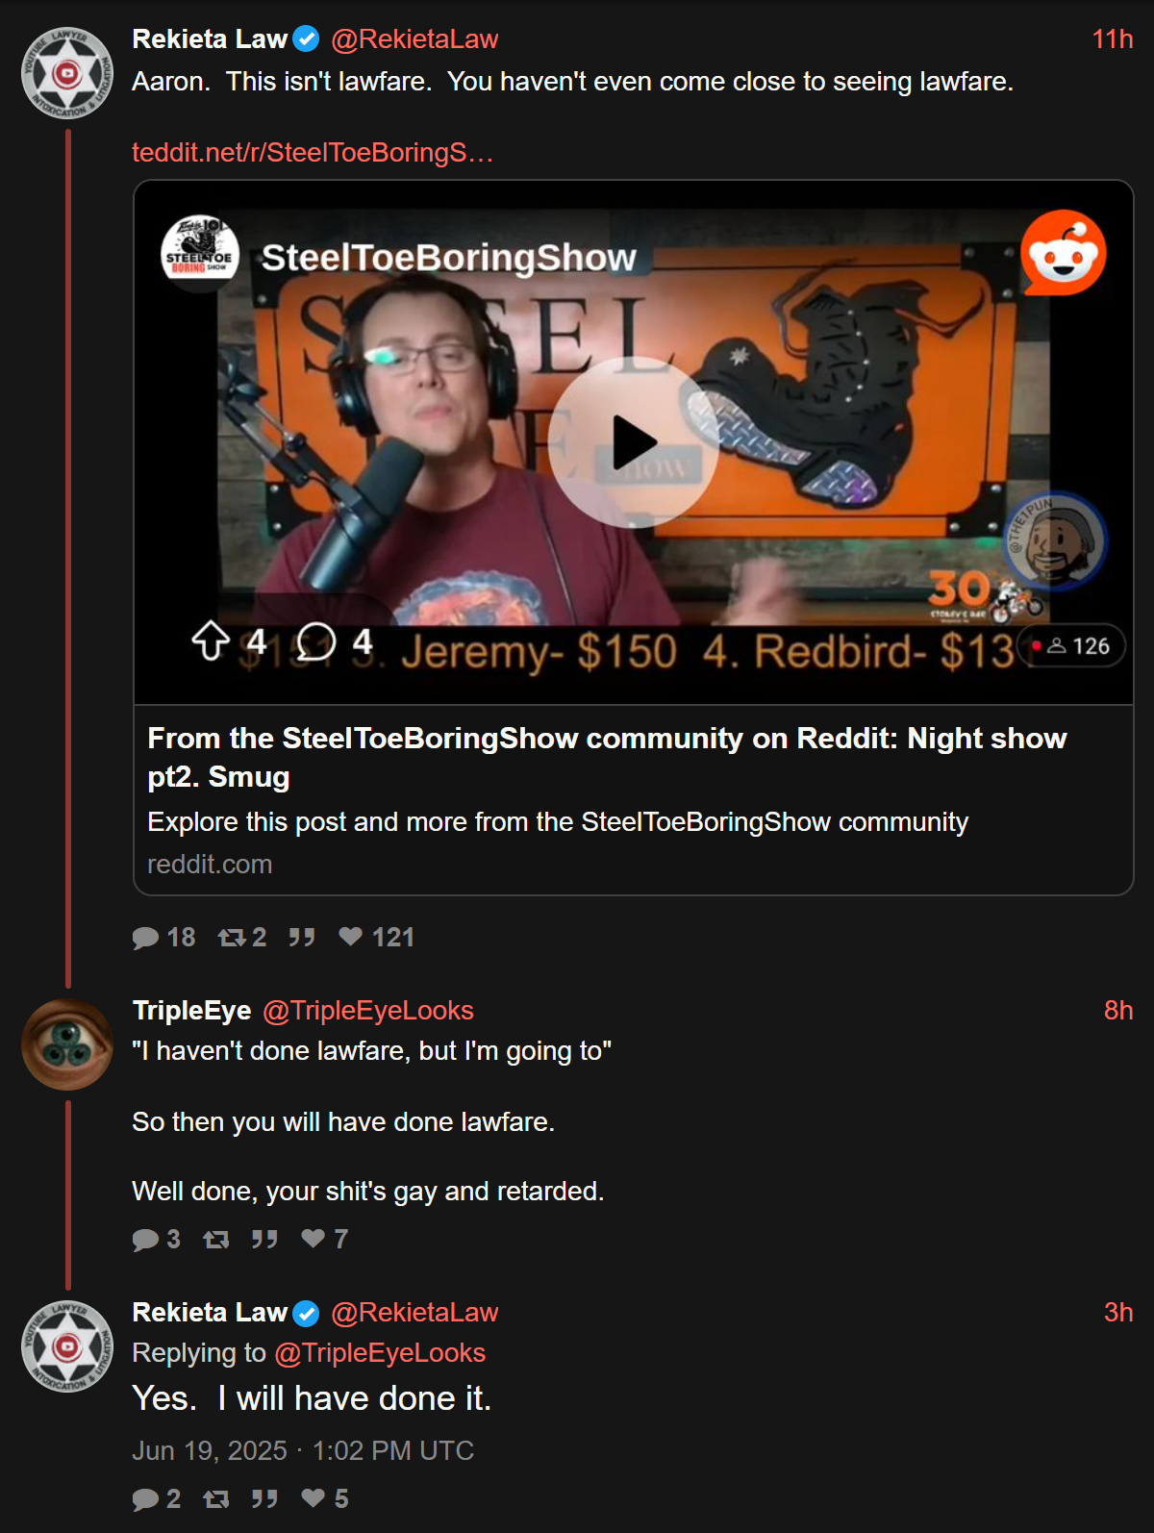Click the quote icon on the last tweet
Viewport: 1154px width, 1533px height.
(264, 1499)
